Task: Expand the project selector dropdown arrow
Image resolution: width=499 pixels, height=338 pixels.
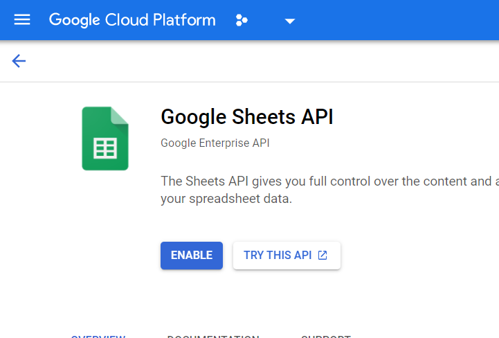Action: pos(289,21)
